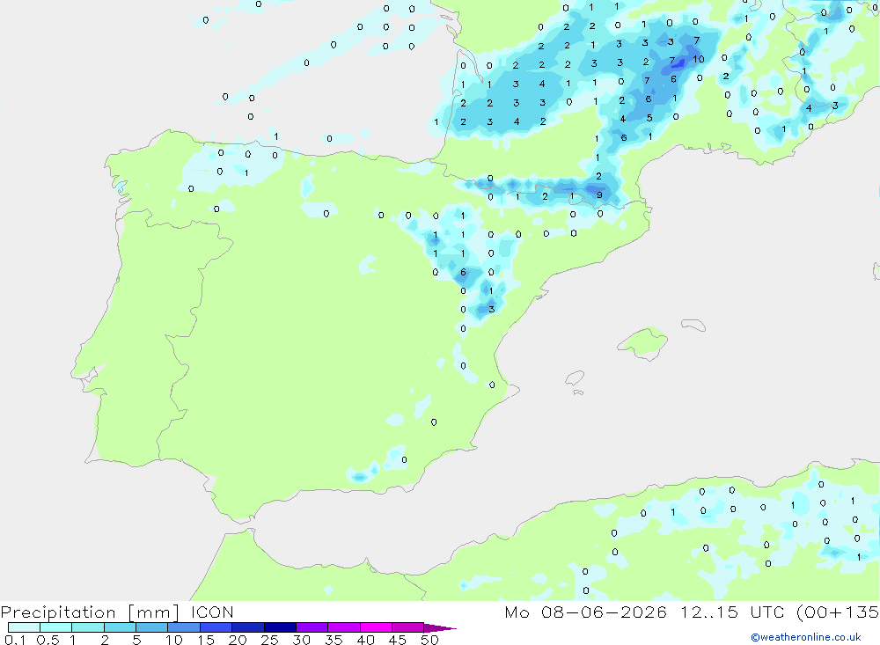Click the '9' precipitation value in the Pyrenees
880x645 pixels.
599,194
